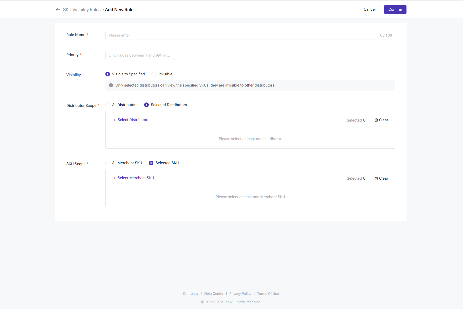Click the plus icon for Select Distributors
This screenshot has height=309, width=463.
click(x=115, y=120)
